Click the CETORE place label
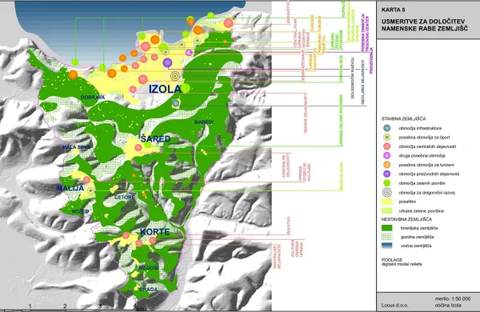The image size is (480, 312). click(x=125, y=197)
